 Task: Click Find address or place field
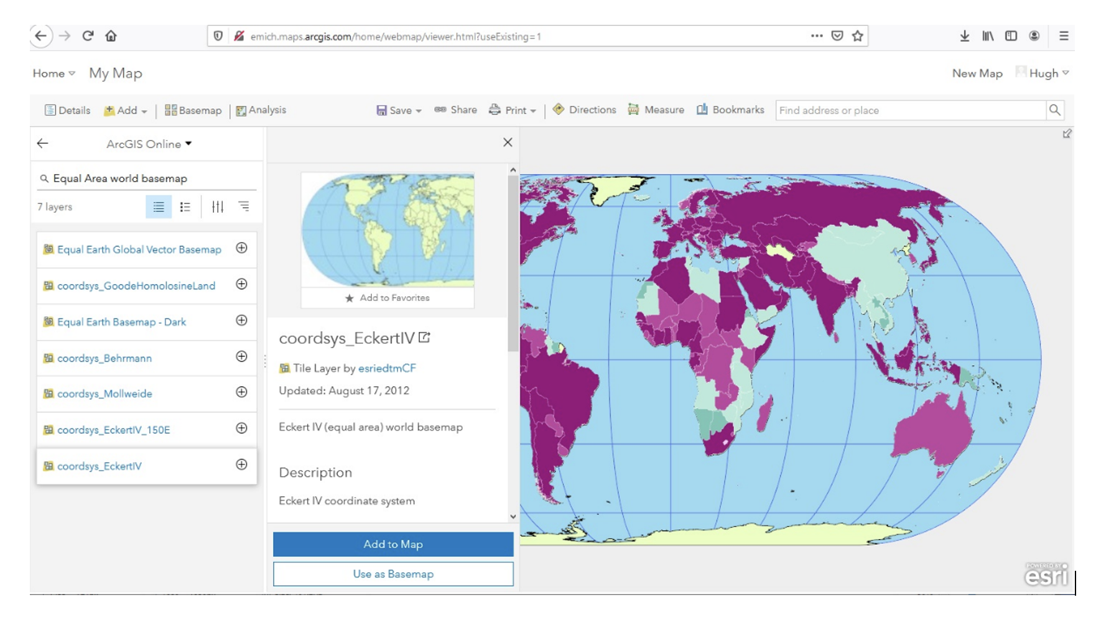tap(911, 110)
